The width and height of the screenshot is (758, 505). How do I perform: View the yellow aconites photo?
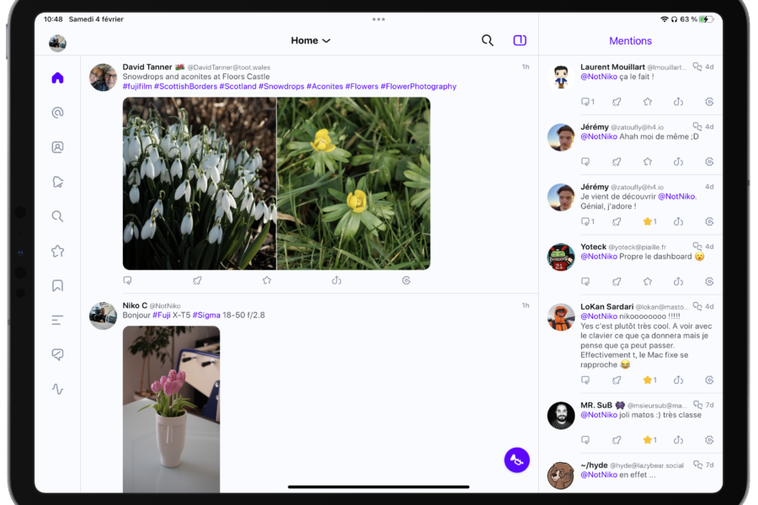click(354, 183)
